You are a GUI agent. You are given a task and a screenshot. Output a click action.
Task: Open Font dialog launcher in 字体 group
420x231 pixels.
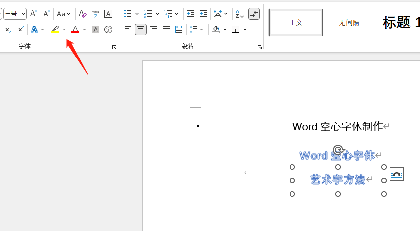pos(114,47)
